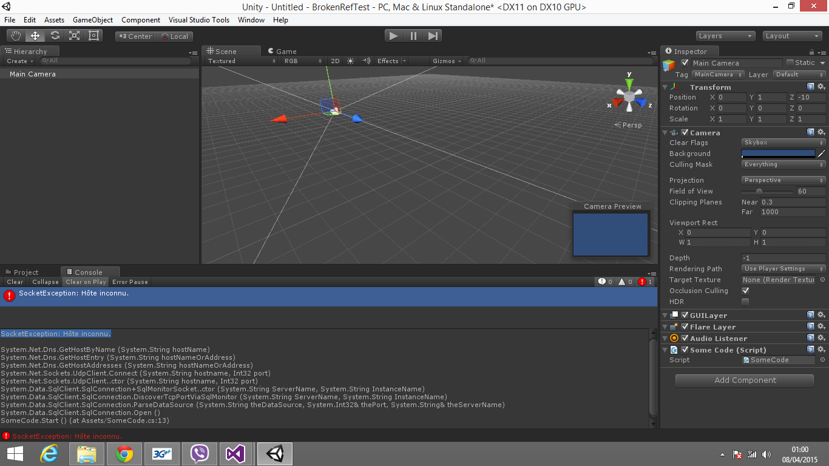The image size is (829, 466).
Task: Select the Hand tool in the toolbar
Action: tap(15, 36)
